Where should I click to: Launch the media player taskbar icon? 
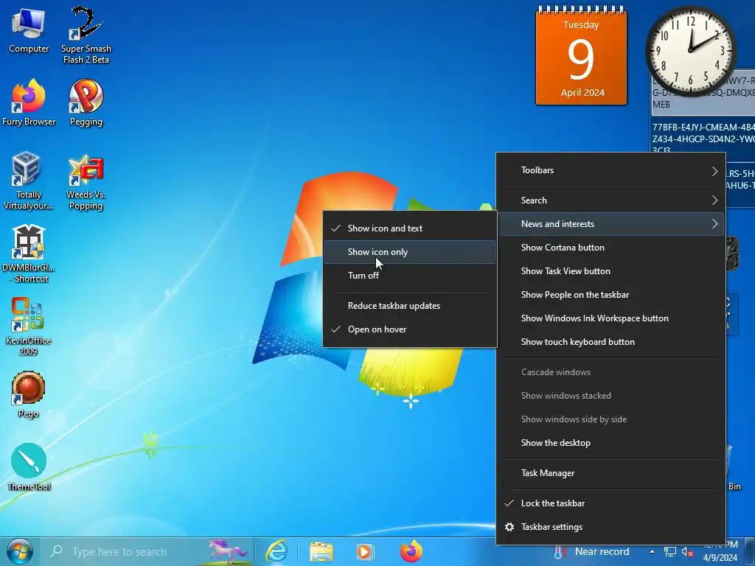[x=366, y=551]
